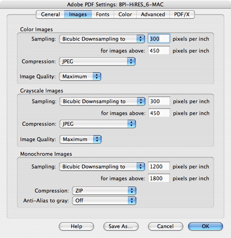The width and height of the screenshot is (231, 238).
Task: Confirm settings with the OK button
Action: (x=205, y=226)
